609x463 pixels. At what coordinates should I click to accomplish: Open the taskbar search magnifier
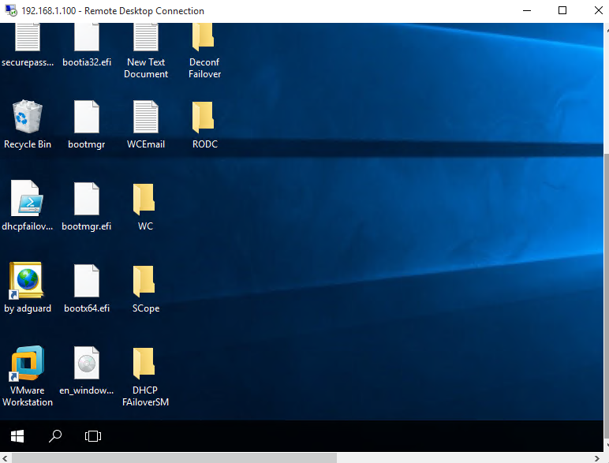pyautogui.click(x=55, y=436)
